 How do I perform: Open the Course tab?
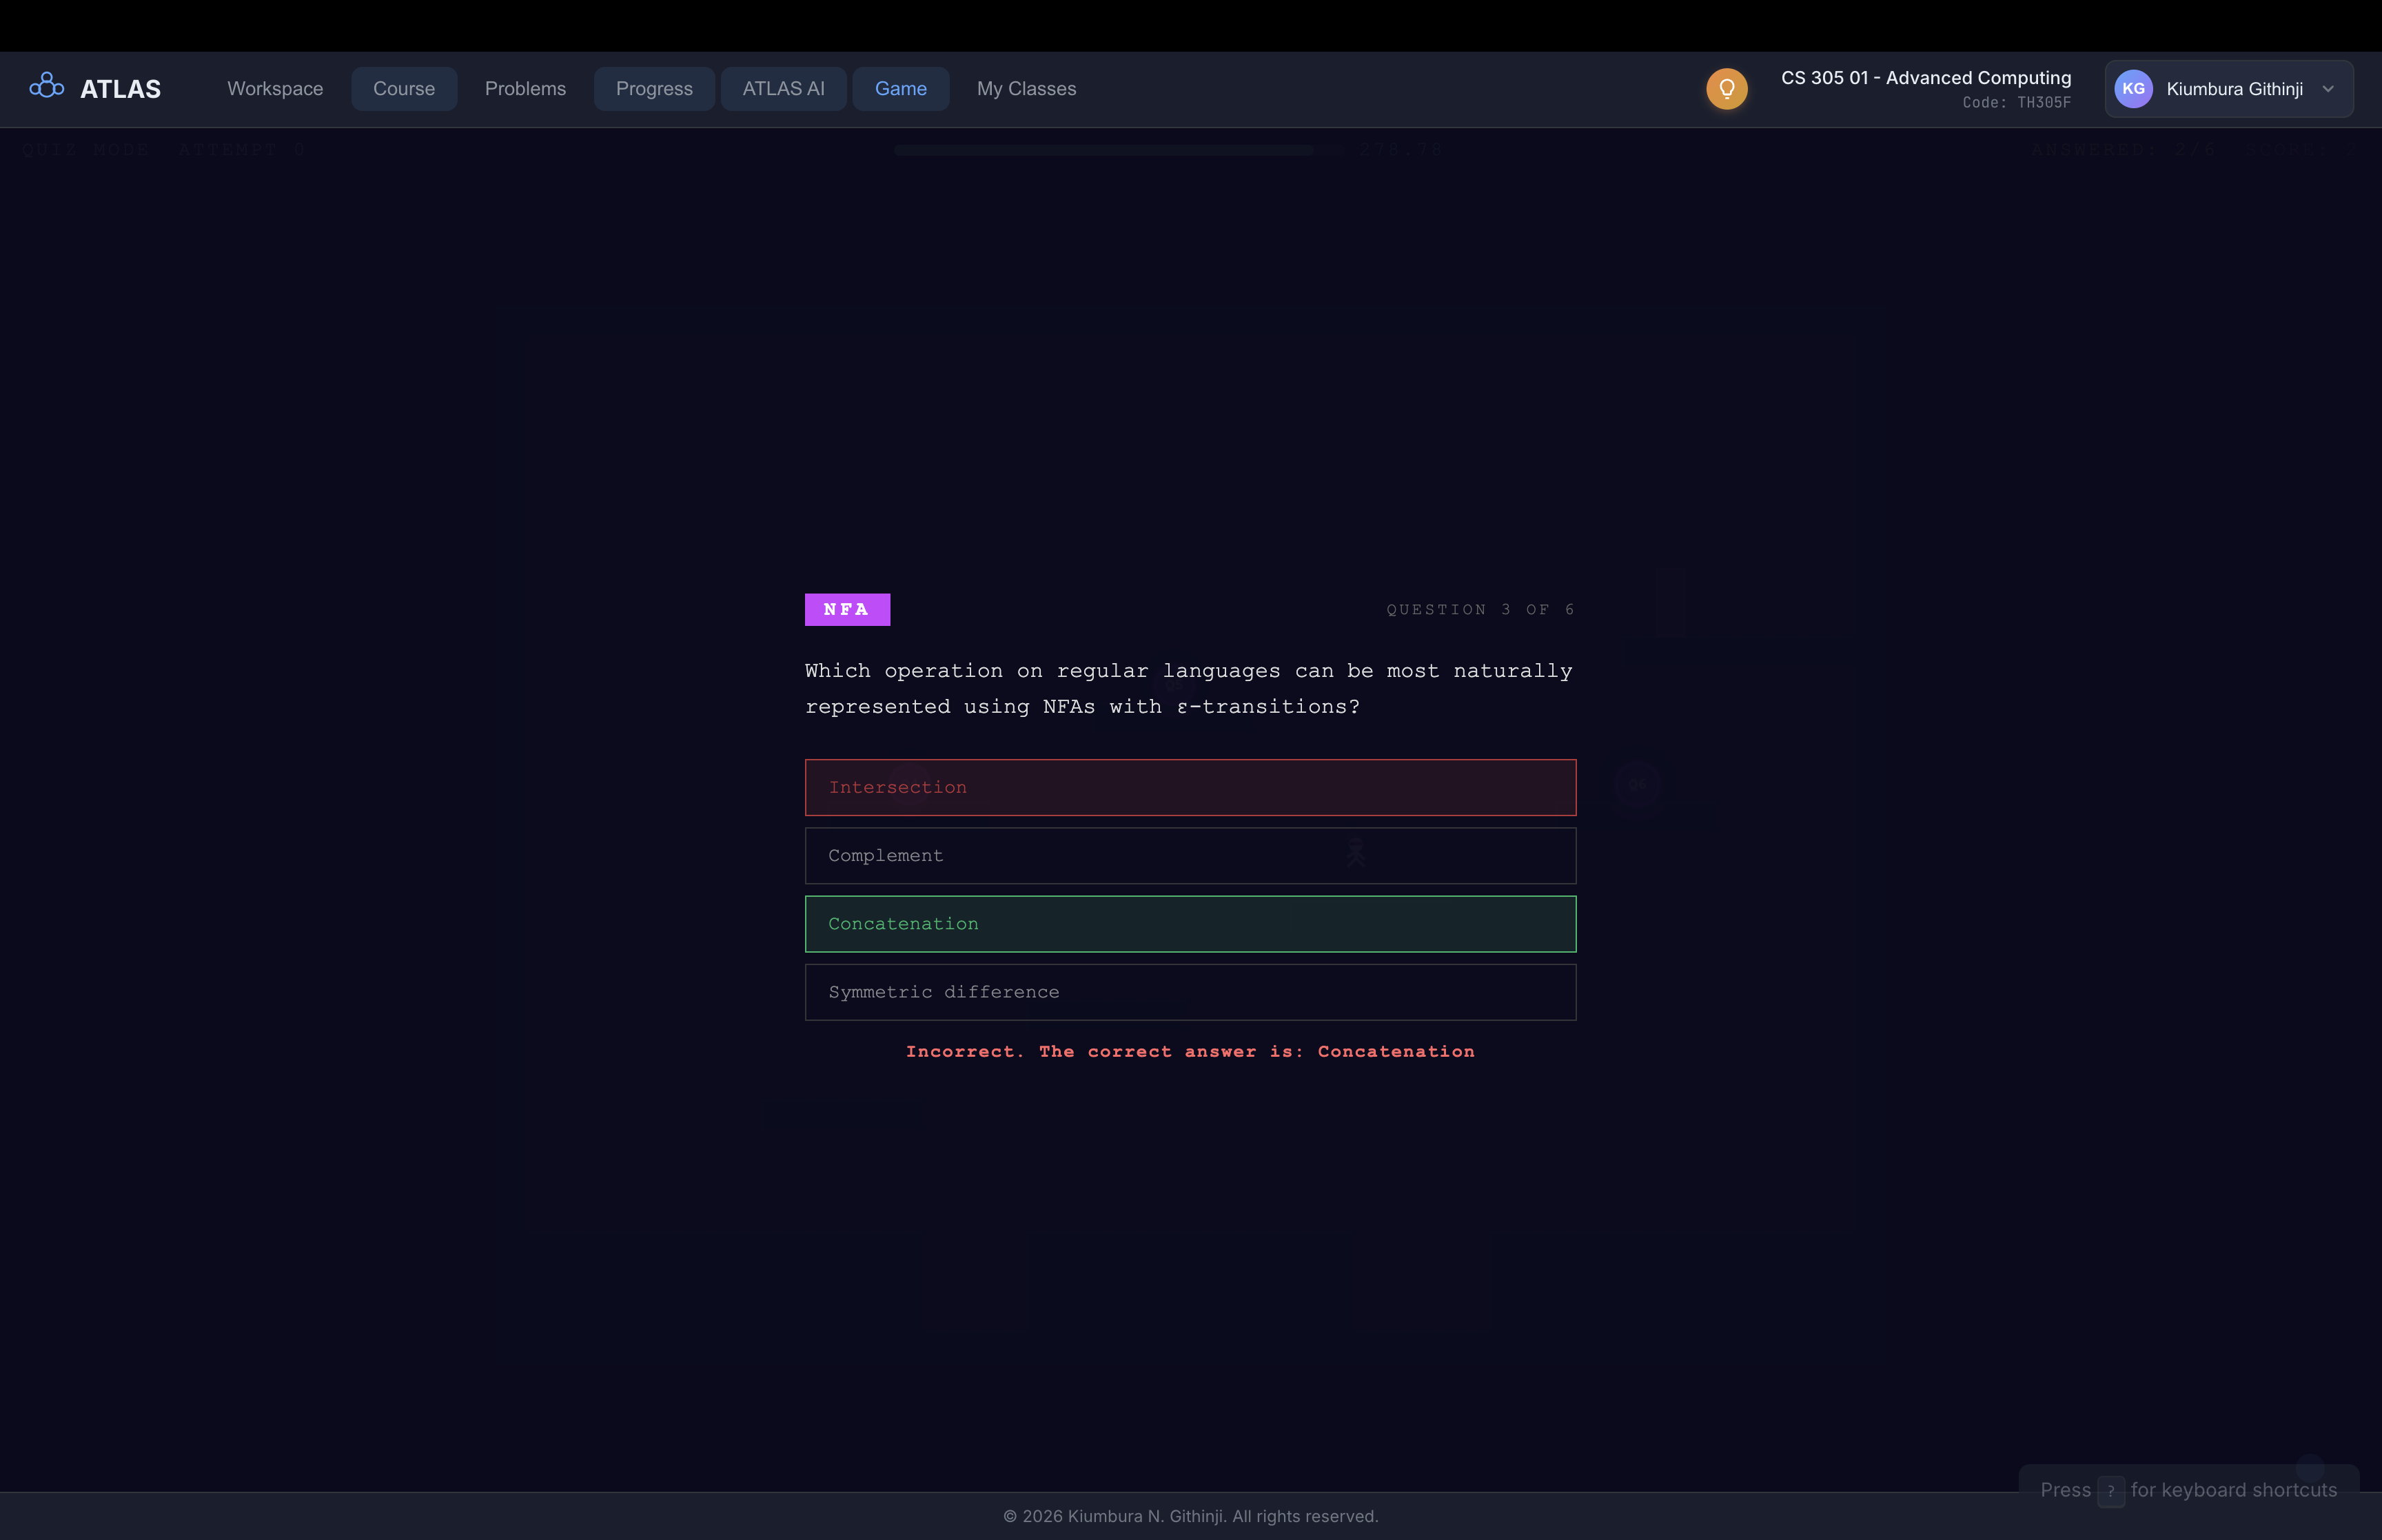(404, 89)
